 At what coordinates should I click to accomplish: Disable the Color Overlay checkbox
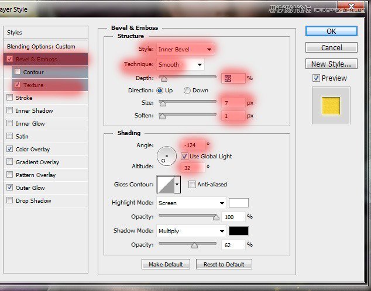click(10, 149)
